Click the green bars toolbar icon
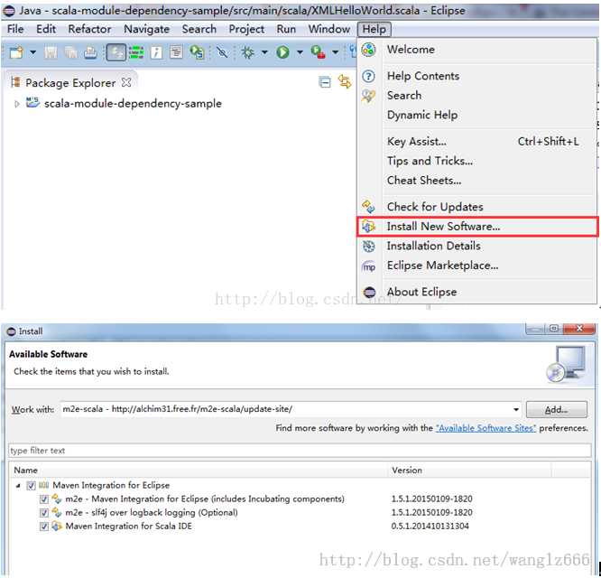Viewport: 601px width, 578px height. 136,52
